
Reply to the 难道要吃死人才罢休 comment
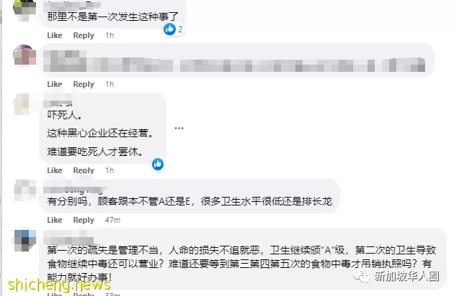(84, 170)
